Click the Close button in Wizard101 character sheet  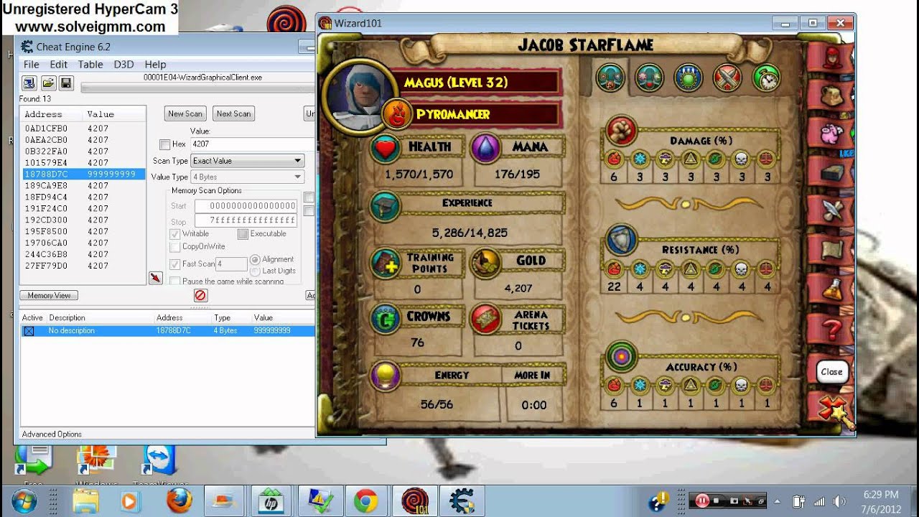click(831, 372)
